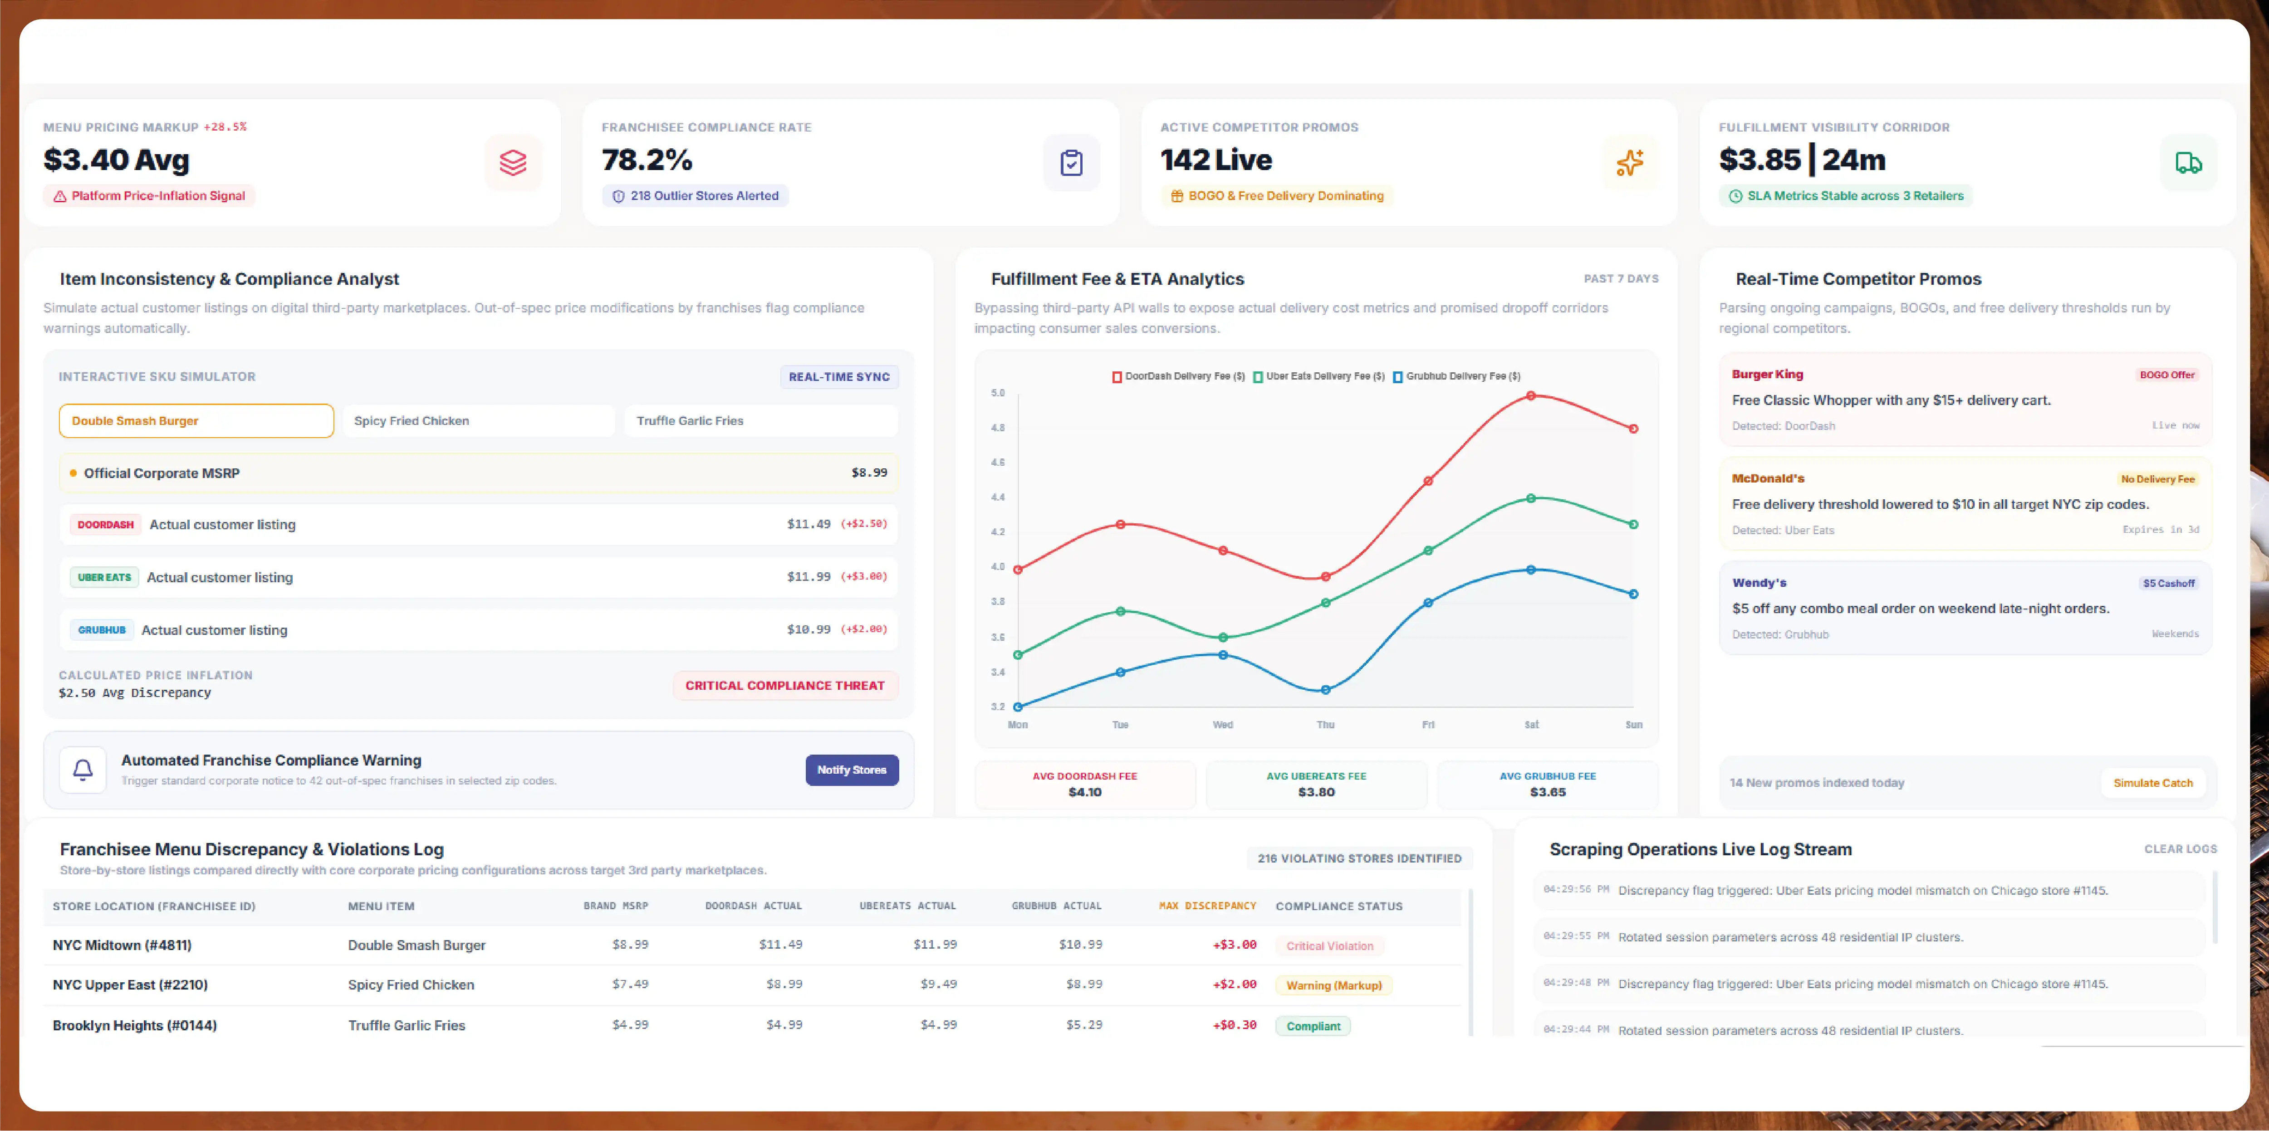Click the COMPLIANCE STATUS column header
This screenshot has width=2269, height=1131.
(x=1339, y=907)
